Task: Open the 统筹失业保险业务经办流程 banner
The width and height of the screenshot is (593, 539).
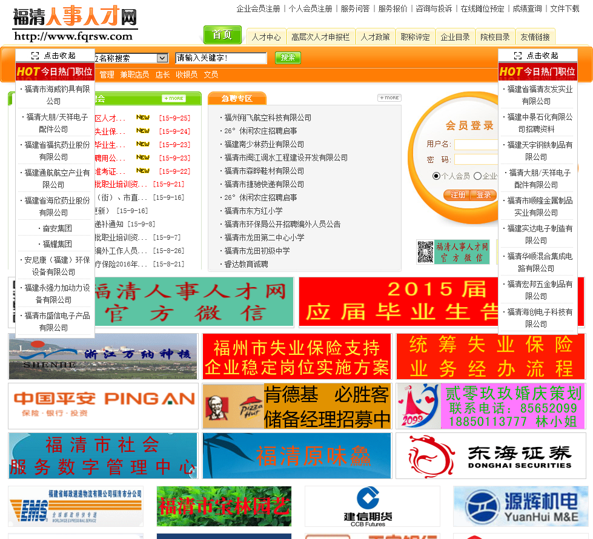Action: coord(491,356)
